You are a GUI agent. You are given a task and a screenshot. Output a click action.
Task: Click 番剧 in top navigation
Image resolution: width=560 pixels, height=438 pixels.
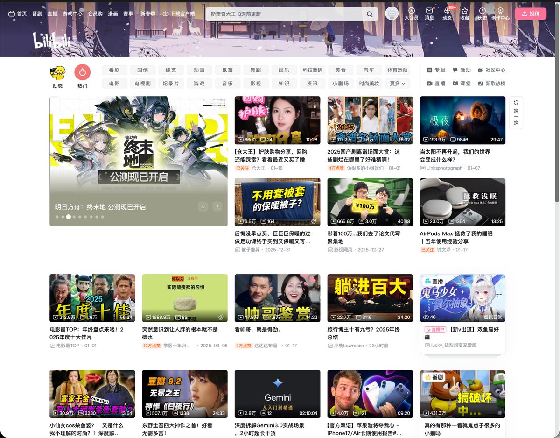coord(37,14)
